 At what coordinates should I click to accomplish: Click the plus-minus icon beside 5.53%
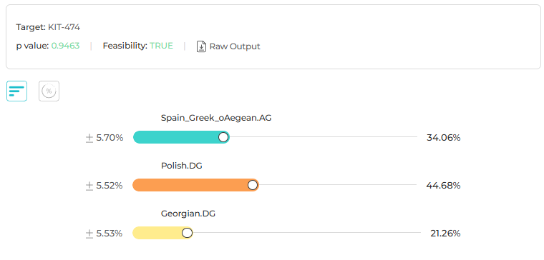click(x=89, y=234)
